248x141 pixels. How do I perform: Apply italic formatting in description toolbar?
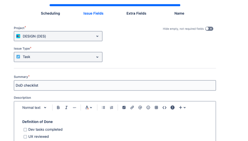point(66,108)
